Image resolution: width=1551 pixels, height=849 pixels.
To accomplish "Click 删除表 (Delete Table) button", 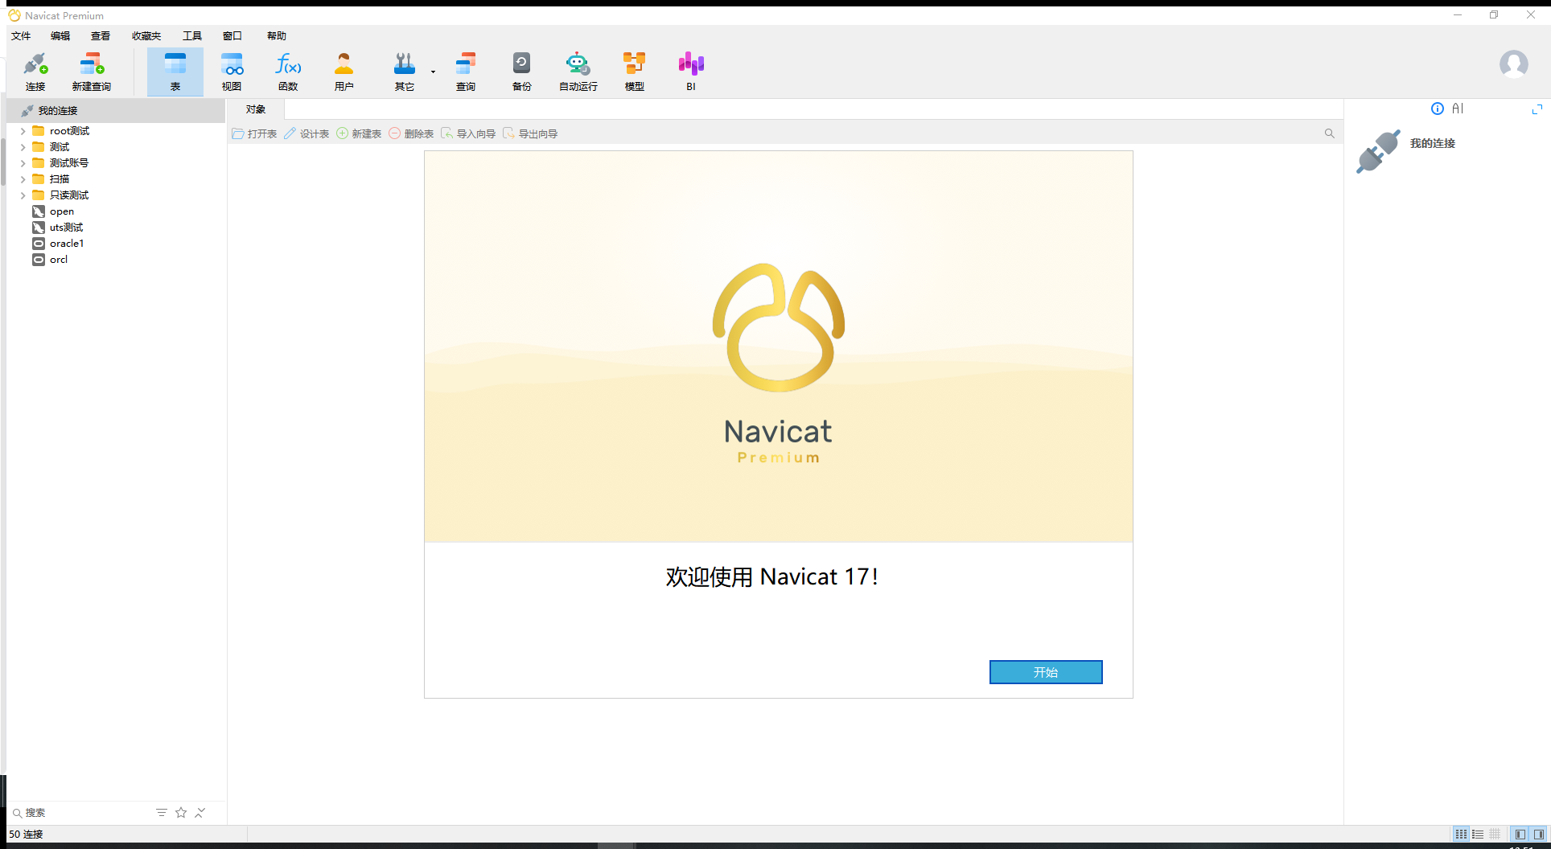I will tap(411, 133).
